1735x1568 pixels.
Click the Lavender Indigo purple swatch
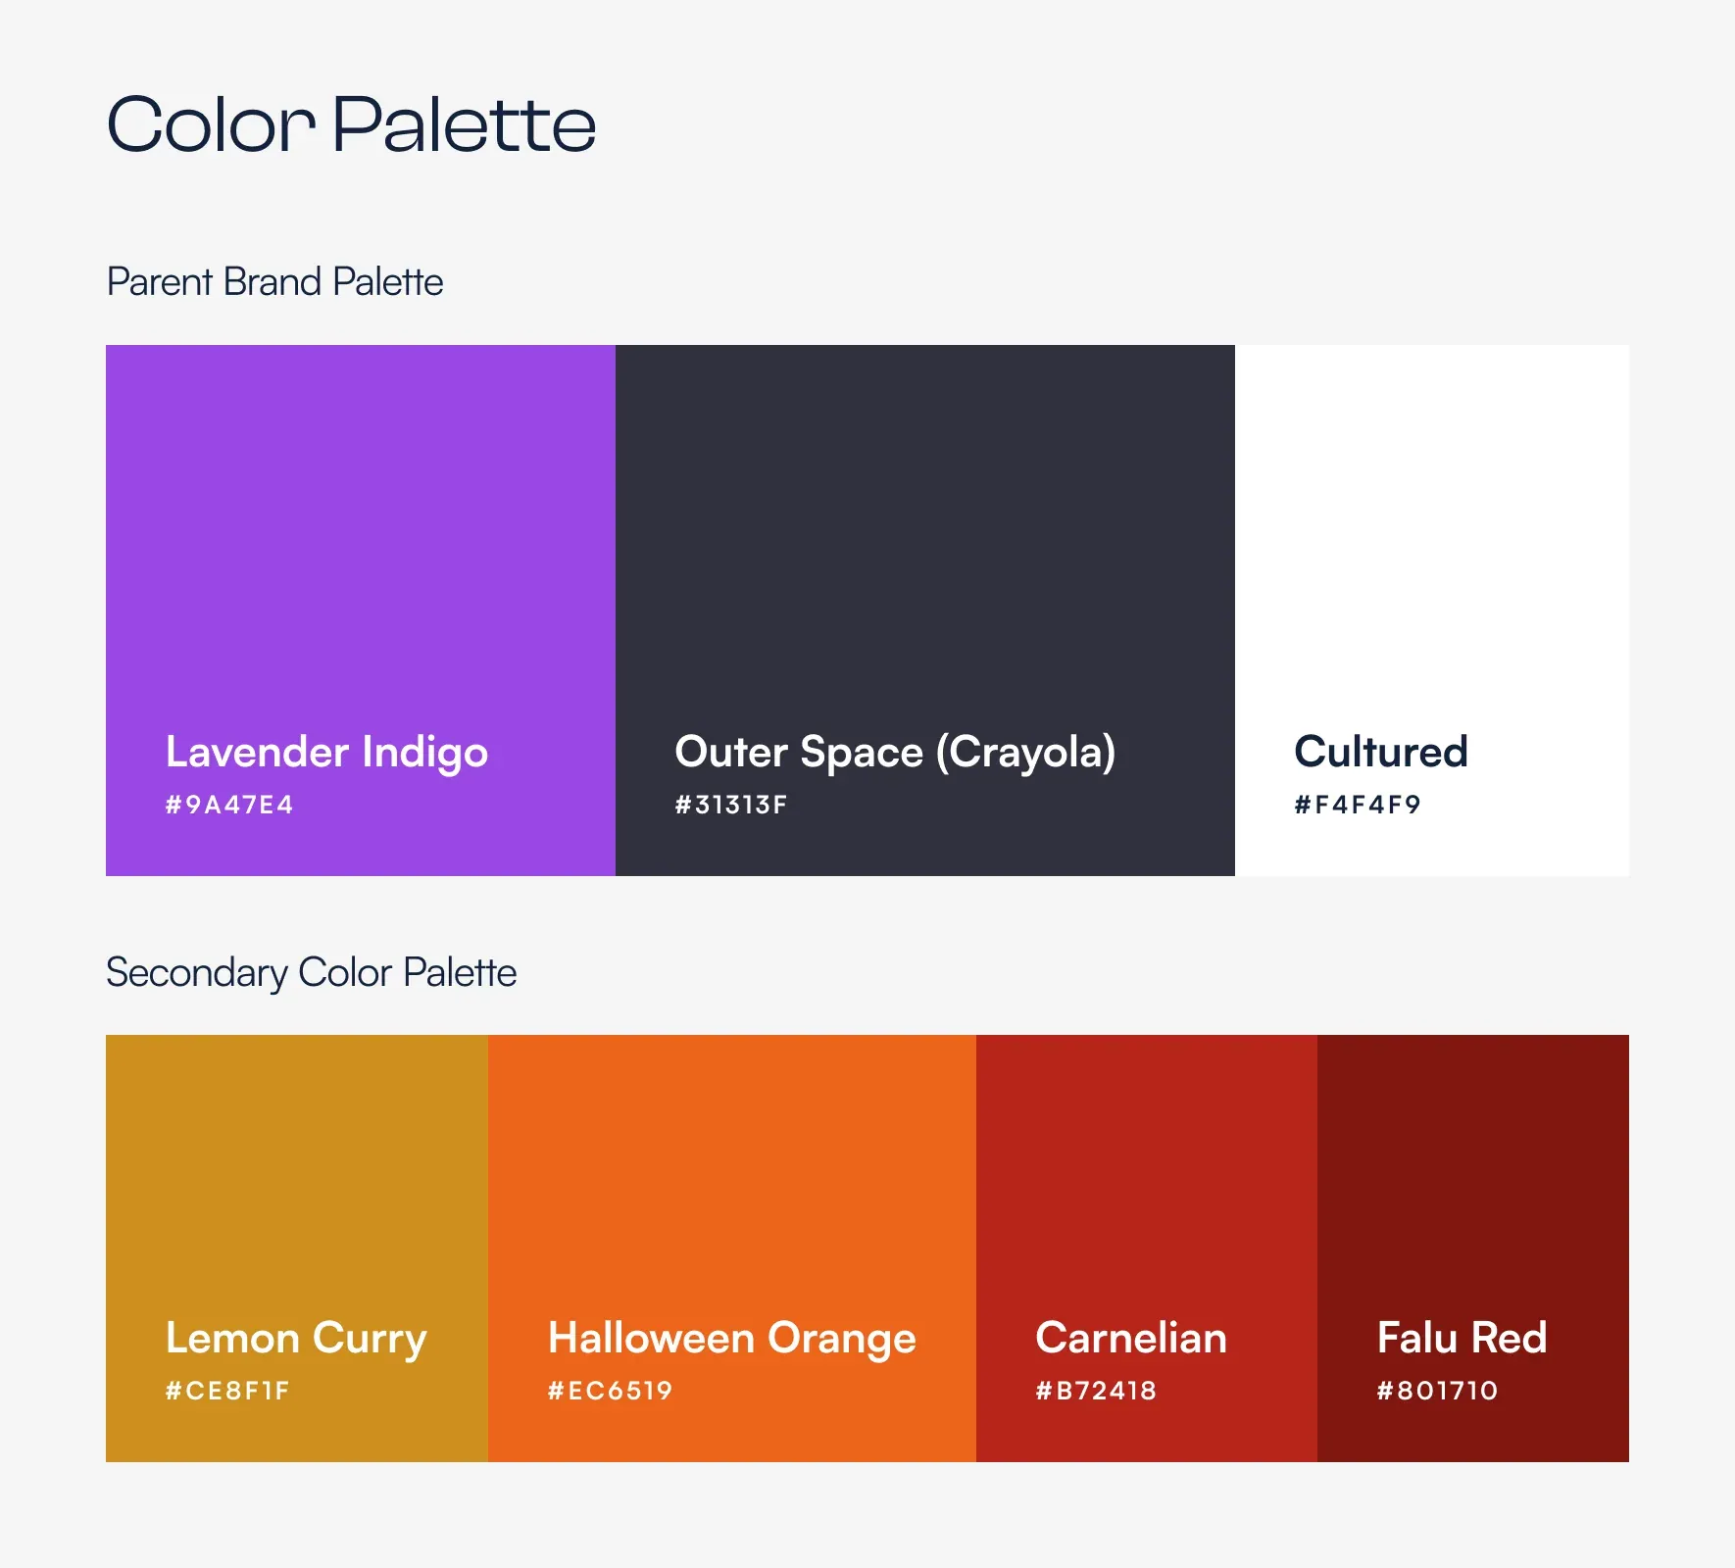tap(361, 610)
